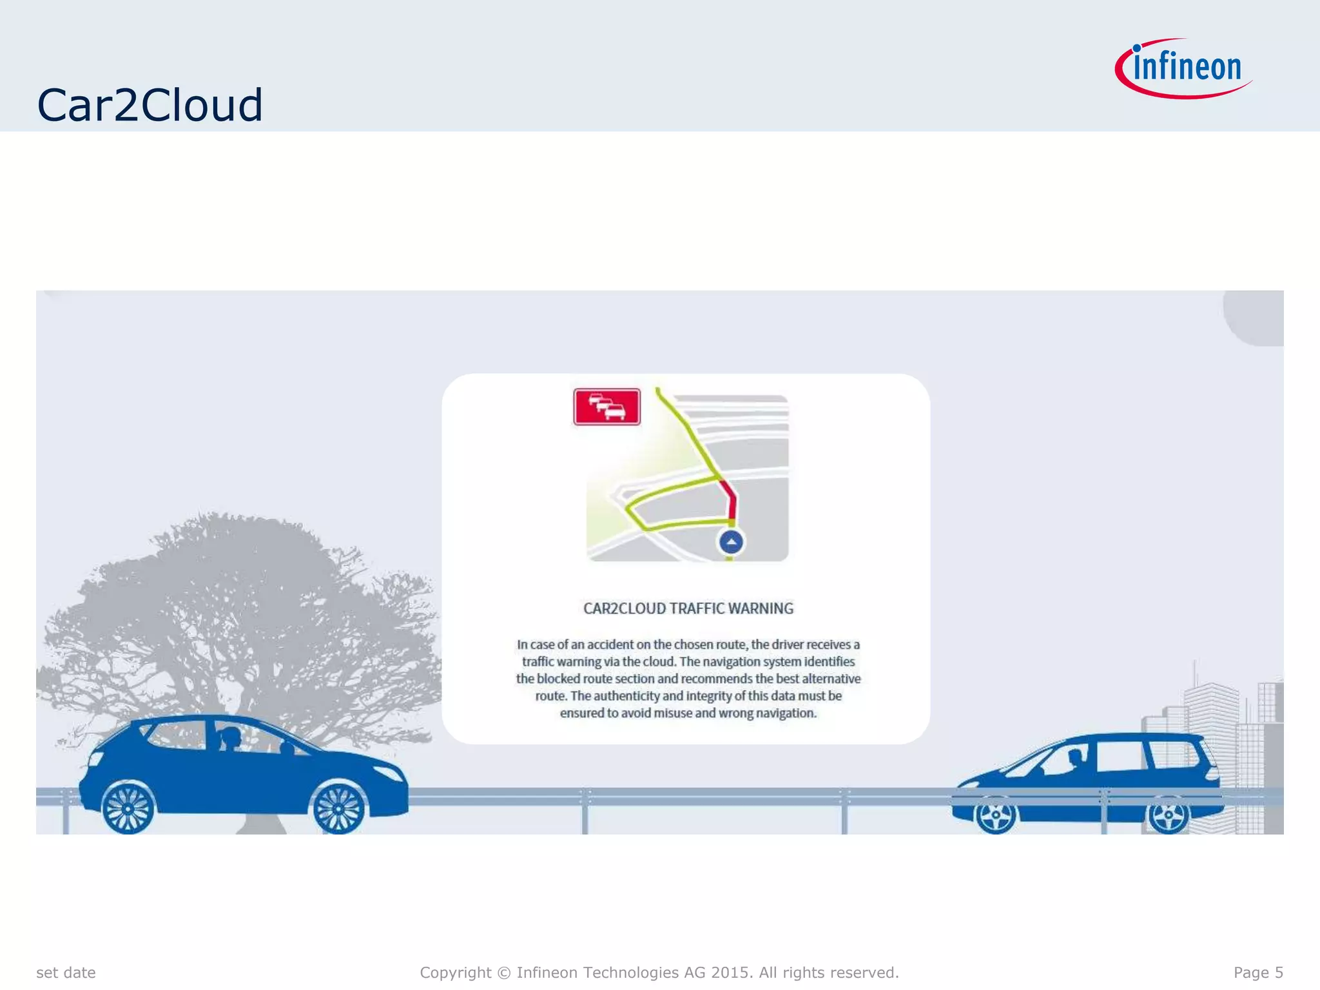Select the Car2Cloud slide title
Image resolution: width=1320 pixels, height=990 pixels.
[x=150, y=104]
